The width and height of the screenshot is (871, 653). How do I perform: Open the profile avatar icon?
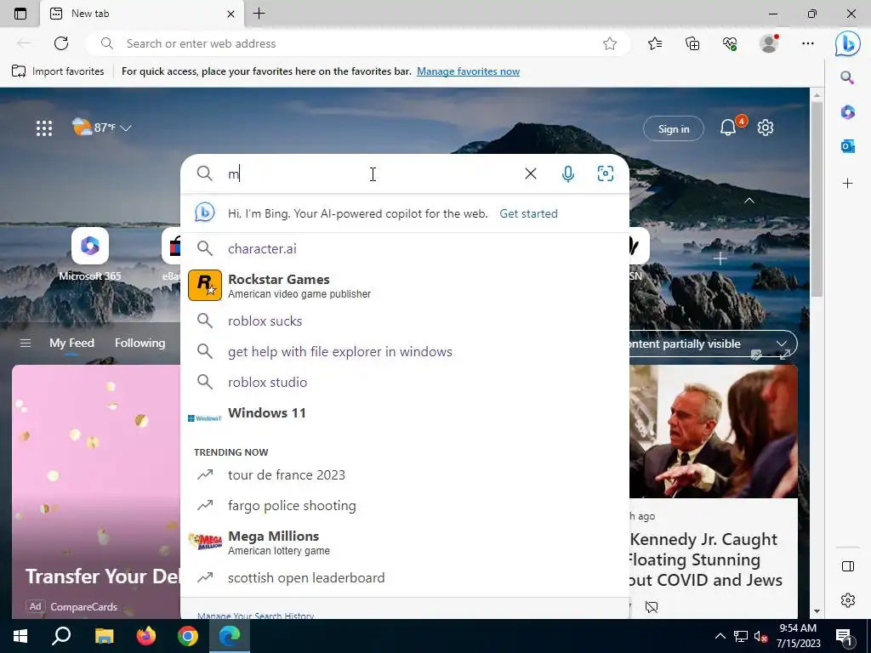point(769,43)
